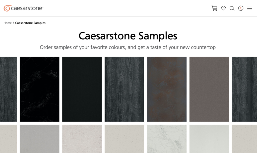The image size is (257, 153).
Task: Choose the dark charcoal textured sample
Action: [124, 89]
